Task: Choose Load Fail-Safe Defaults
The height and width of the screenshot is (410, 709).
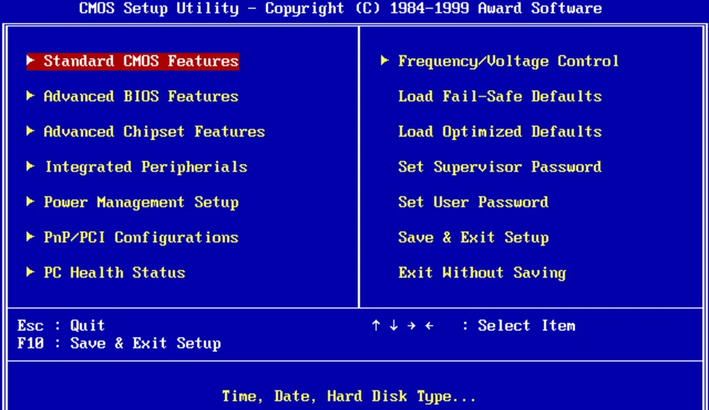Action: point(499,96)
